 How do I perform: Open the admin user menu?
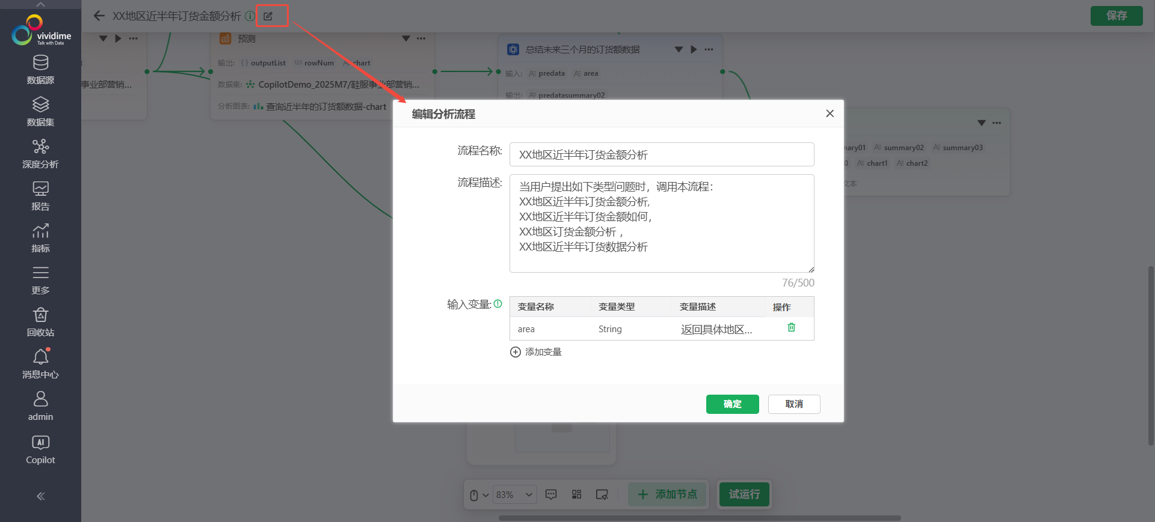pos(40,406)
